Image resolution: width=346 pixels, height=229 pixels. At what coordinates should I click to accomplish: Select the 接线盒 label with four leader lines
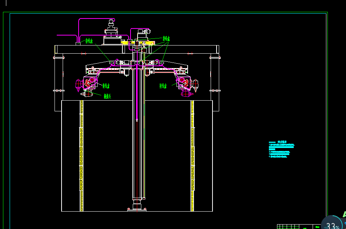[x=166, y=39]
